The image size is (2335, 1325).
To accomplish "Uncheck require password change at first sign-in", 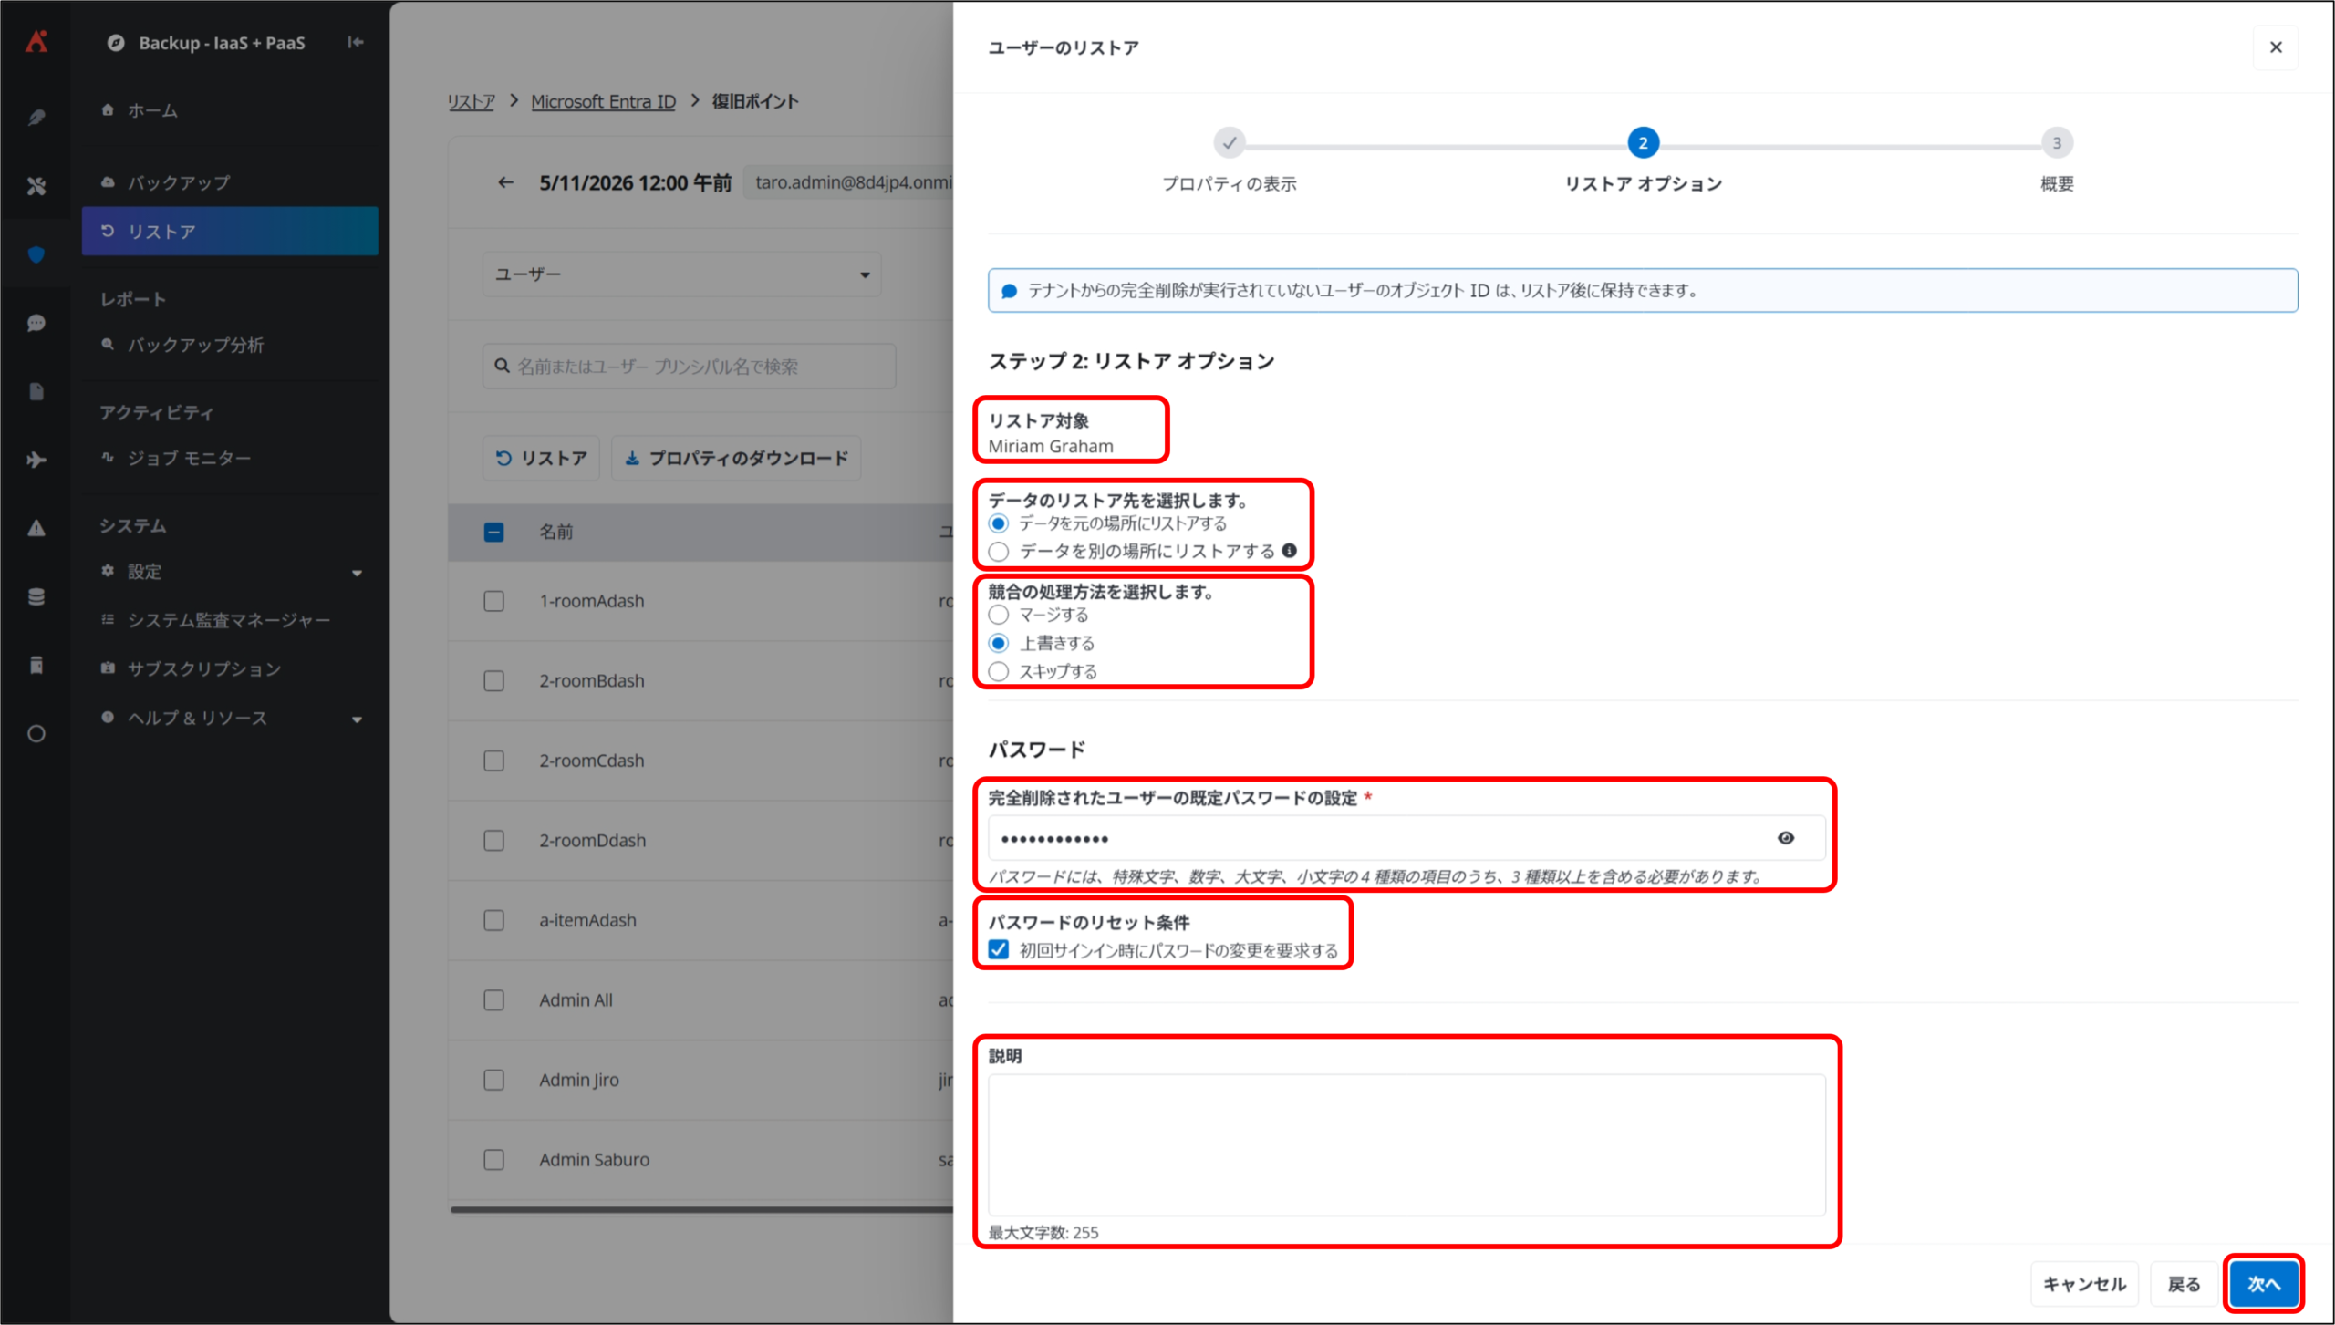I will tap(999, 949).
